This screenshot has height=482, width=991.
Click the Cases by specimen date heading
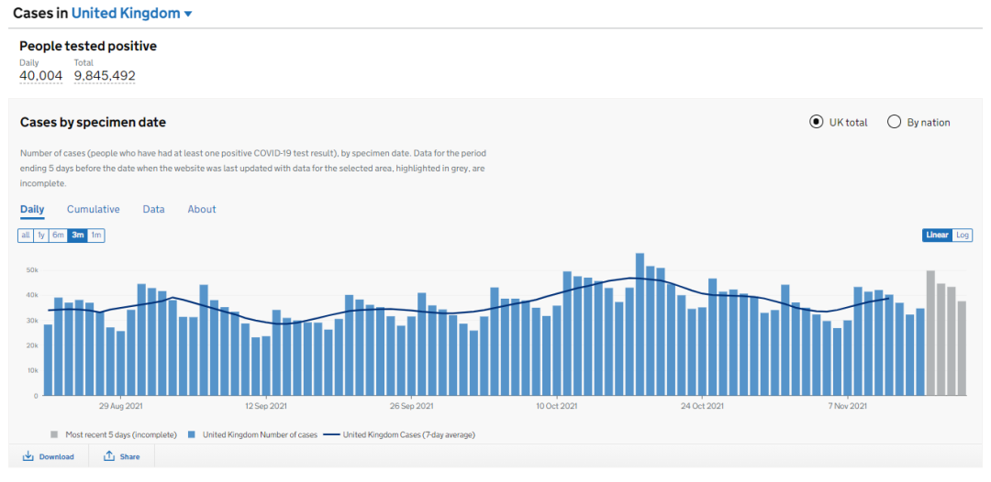(x=93, y=123)
